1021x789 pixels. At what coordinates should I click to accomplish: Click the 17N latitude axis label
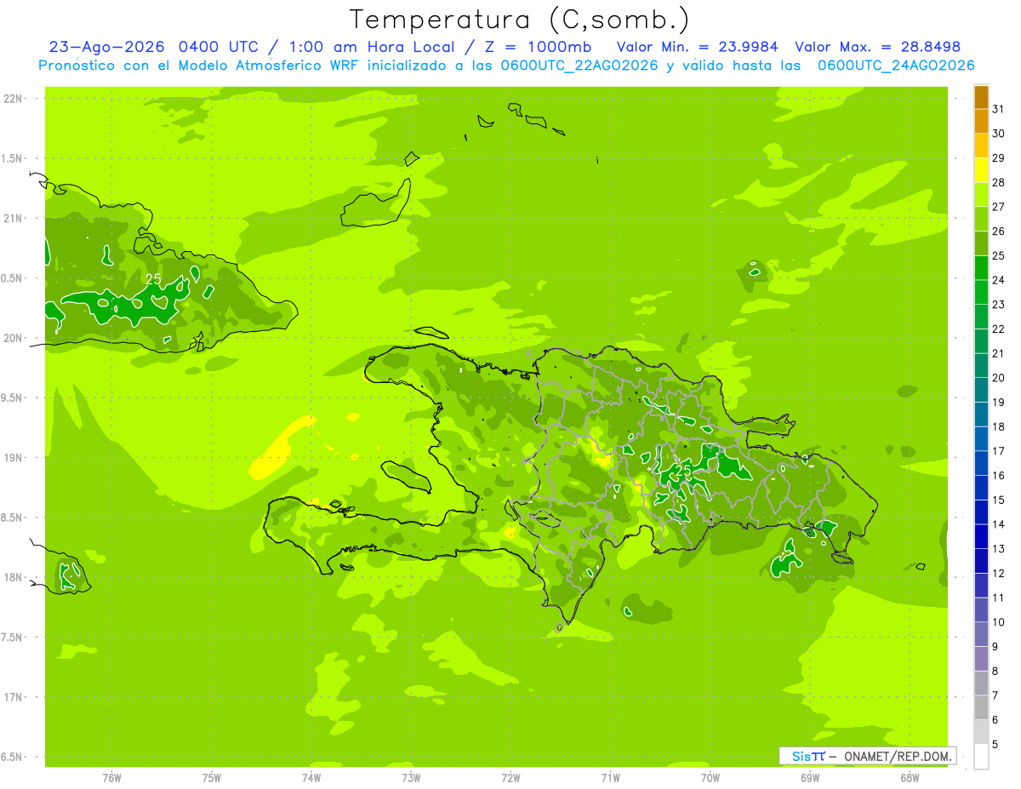click(13, 698)
